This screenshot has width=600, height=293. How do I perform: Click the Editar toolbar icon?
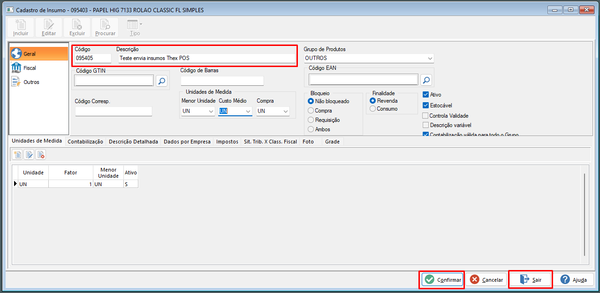point(49,28)
